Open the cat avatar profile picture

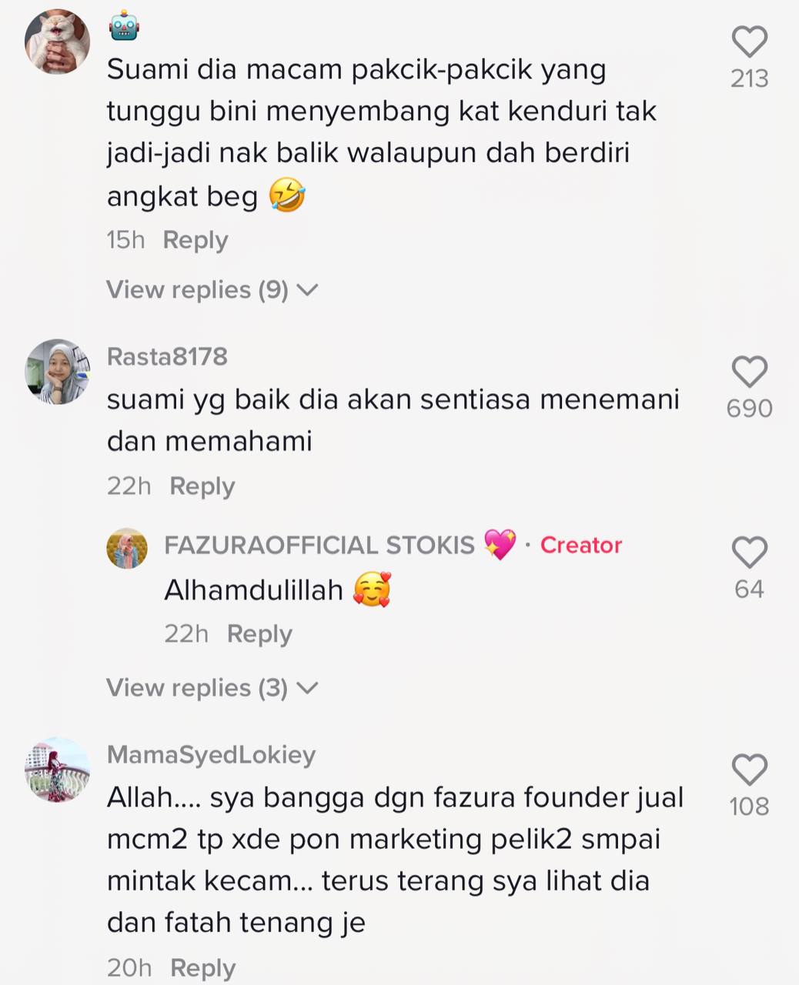coord(58,42)
